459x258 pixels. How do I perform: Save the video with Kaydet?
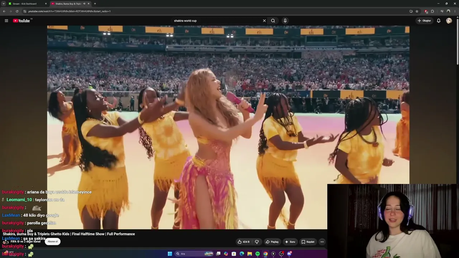[308, 242]
